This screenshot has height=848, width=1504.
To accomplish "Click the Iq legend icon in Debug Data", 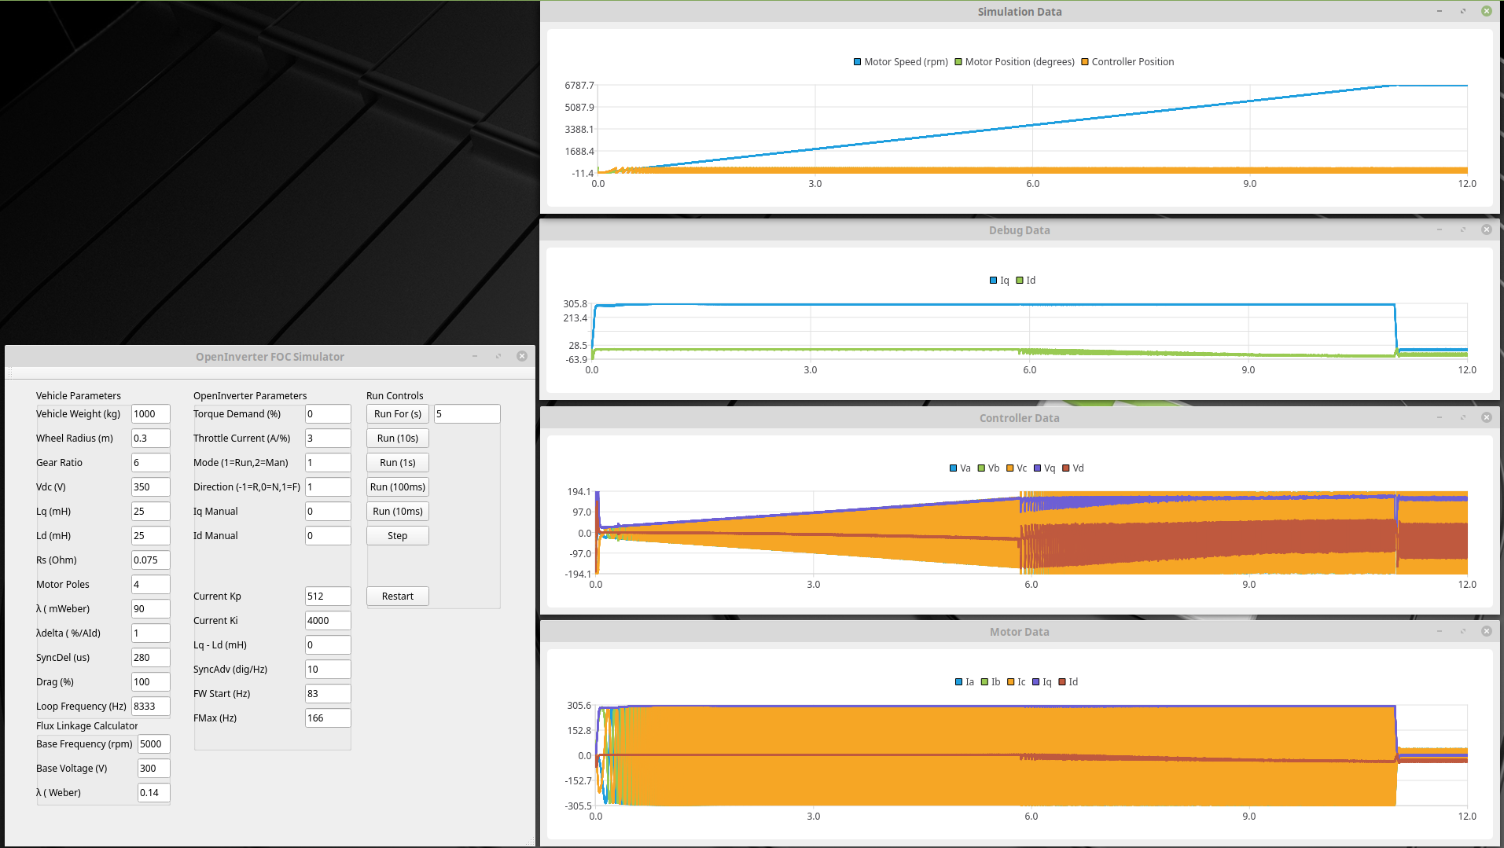I will (993, 281).
